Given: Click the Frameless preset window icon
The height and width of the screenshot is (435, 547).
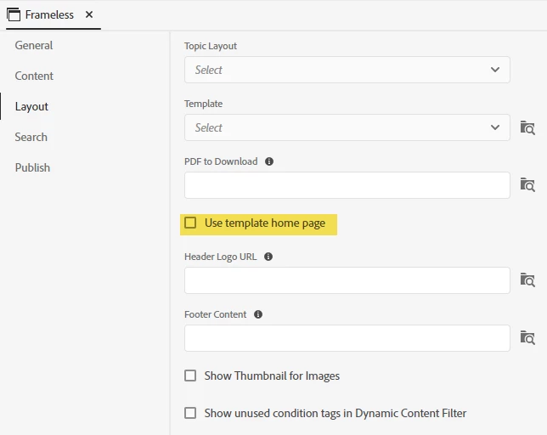Looking at the screenshot, I should tap(14, 14).
